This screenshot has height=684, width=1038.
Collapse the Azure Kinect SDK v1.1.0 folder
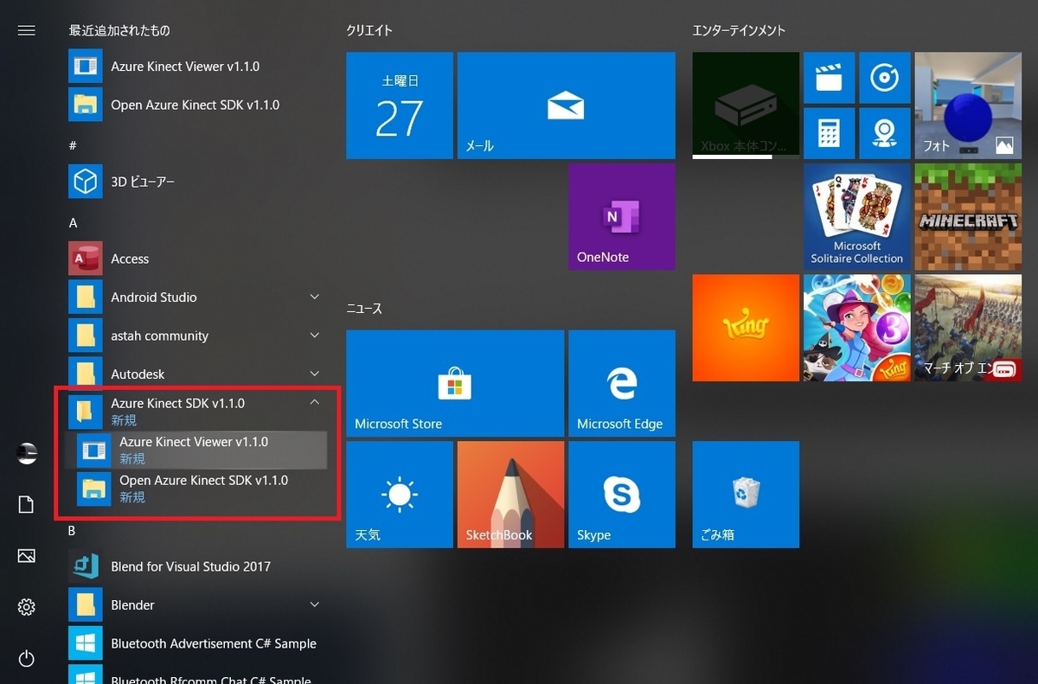coord(197,411)
